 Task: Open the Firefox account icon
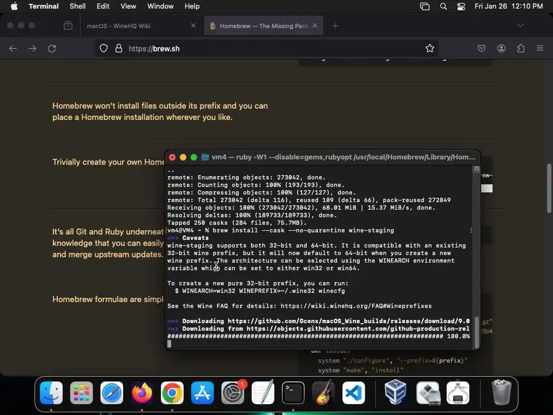point(501,48)
